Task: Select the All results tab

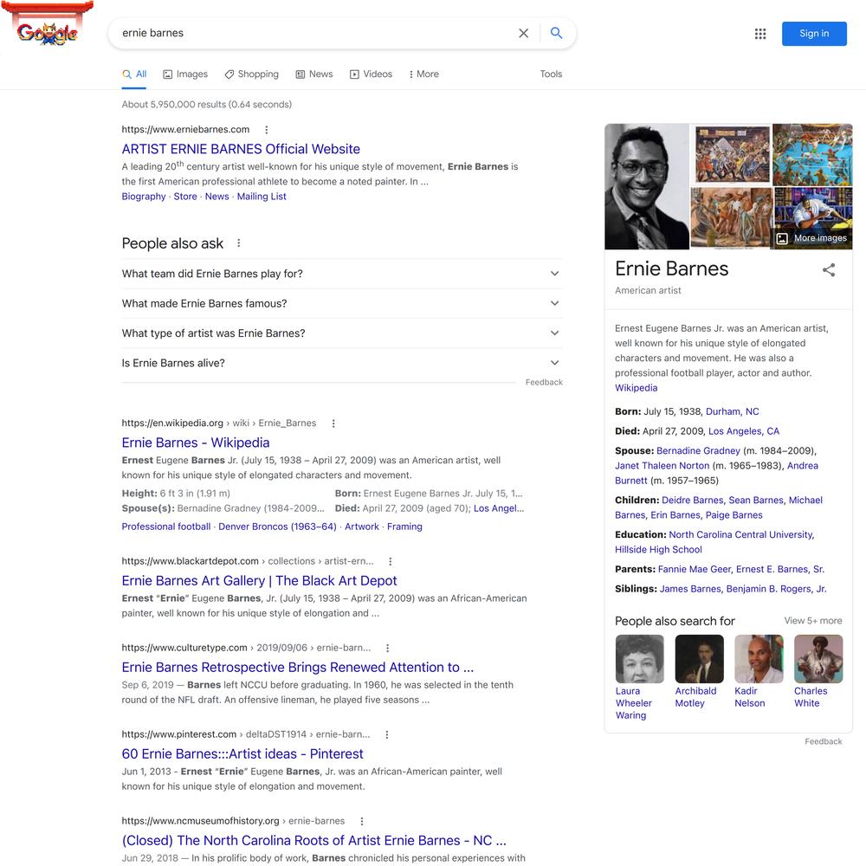Action: pyautogui.click(x=135, y=74)
